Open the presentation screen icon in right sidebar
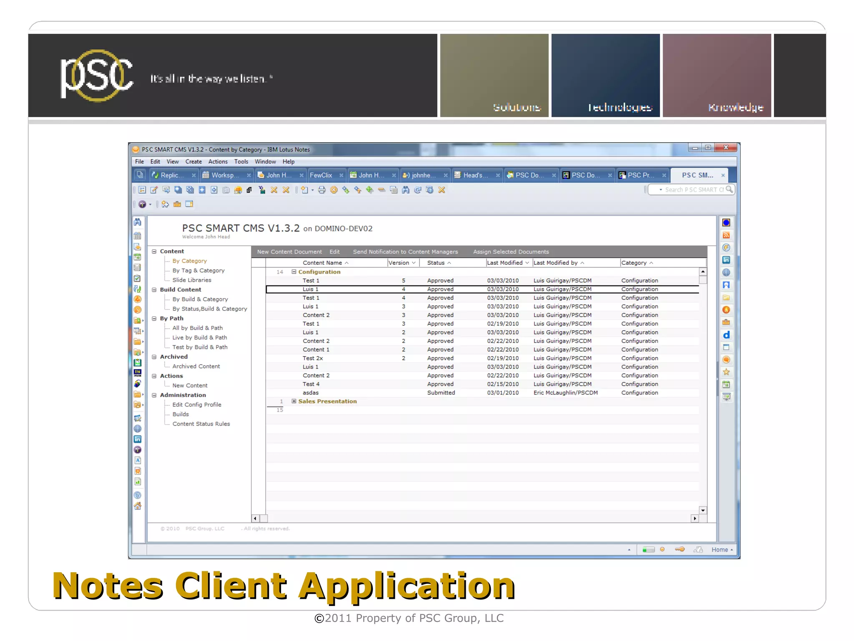854x641 pixels. click(726, 397)
